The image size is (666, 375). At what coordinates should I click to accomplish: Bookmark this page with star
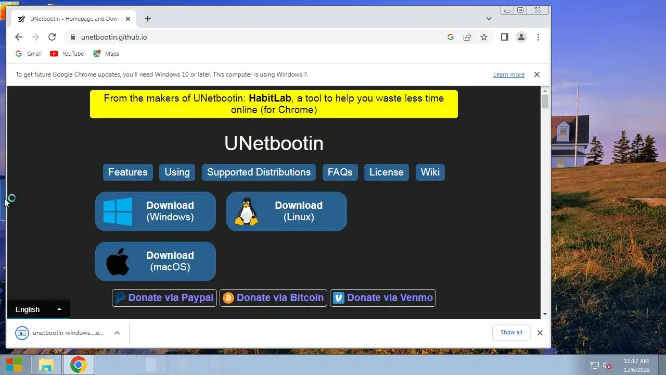coord(484,37)
